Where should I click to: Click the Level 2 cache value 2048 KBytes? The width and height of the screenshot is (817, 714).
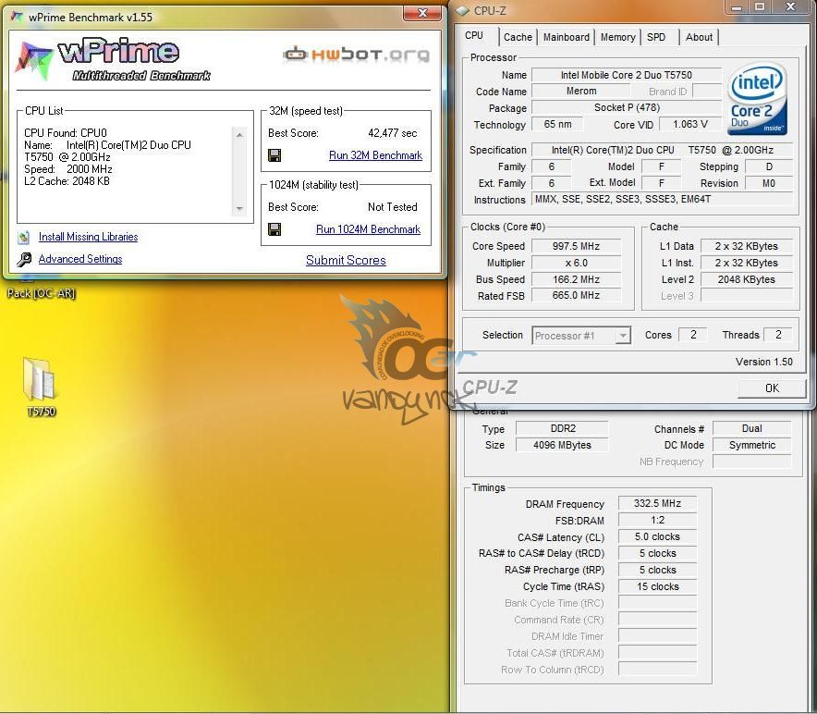click(746, 279)
